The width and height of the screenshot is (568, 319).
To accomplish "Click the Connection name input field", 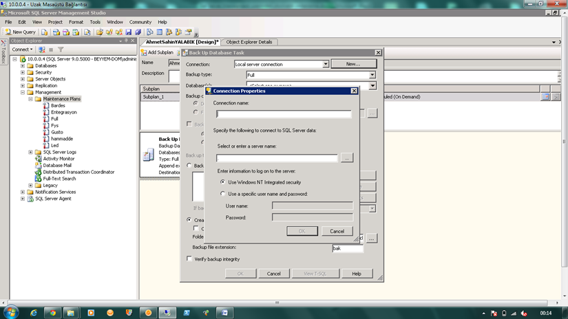I will click(284, 114).
